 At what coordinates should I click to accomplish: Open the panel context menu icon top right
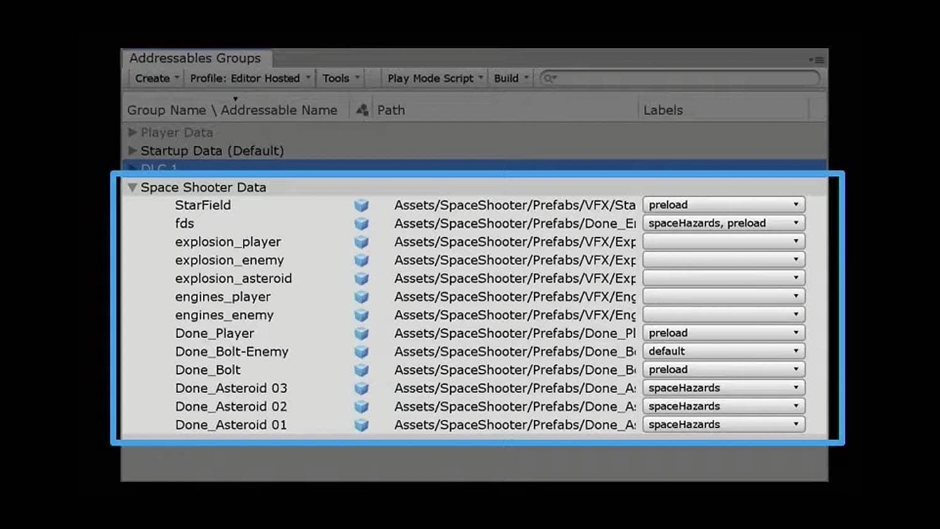tap(818, 60)
